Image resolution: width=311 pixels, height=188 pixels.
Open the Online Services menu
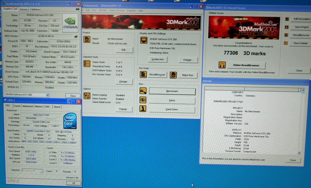(x=117, y=11)
